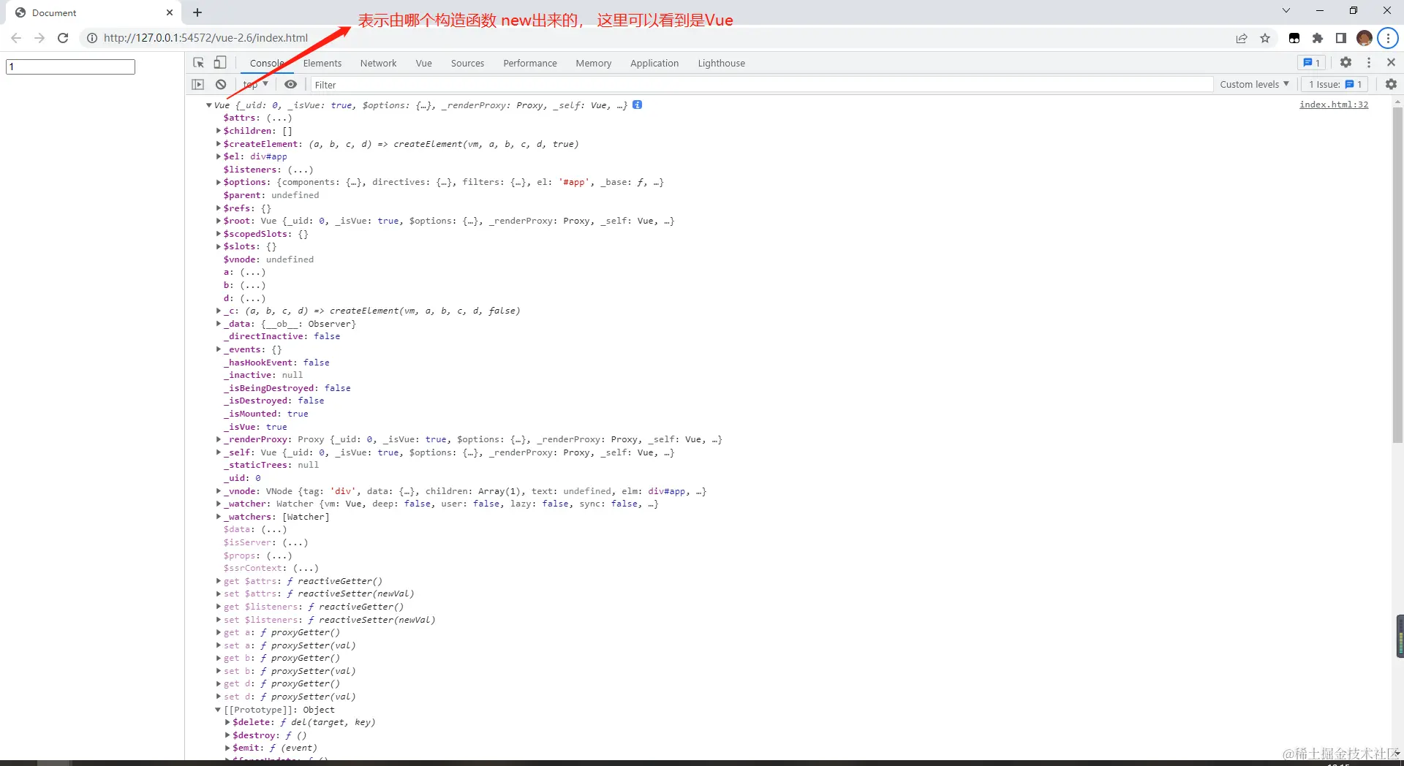Expand the $refs property

pyautogui.click(x=219, y=208)
